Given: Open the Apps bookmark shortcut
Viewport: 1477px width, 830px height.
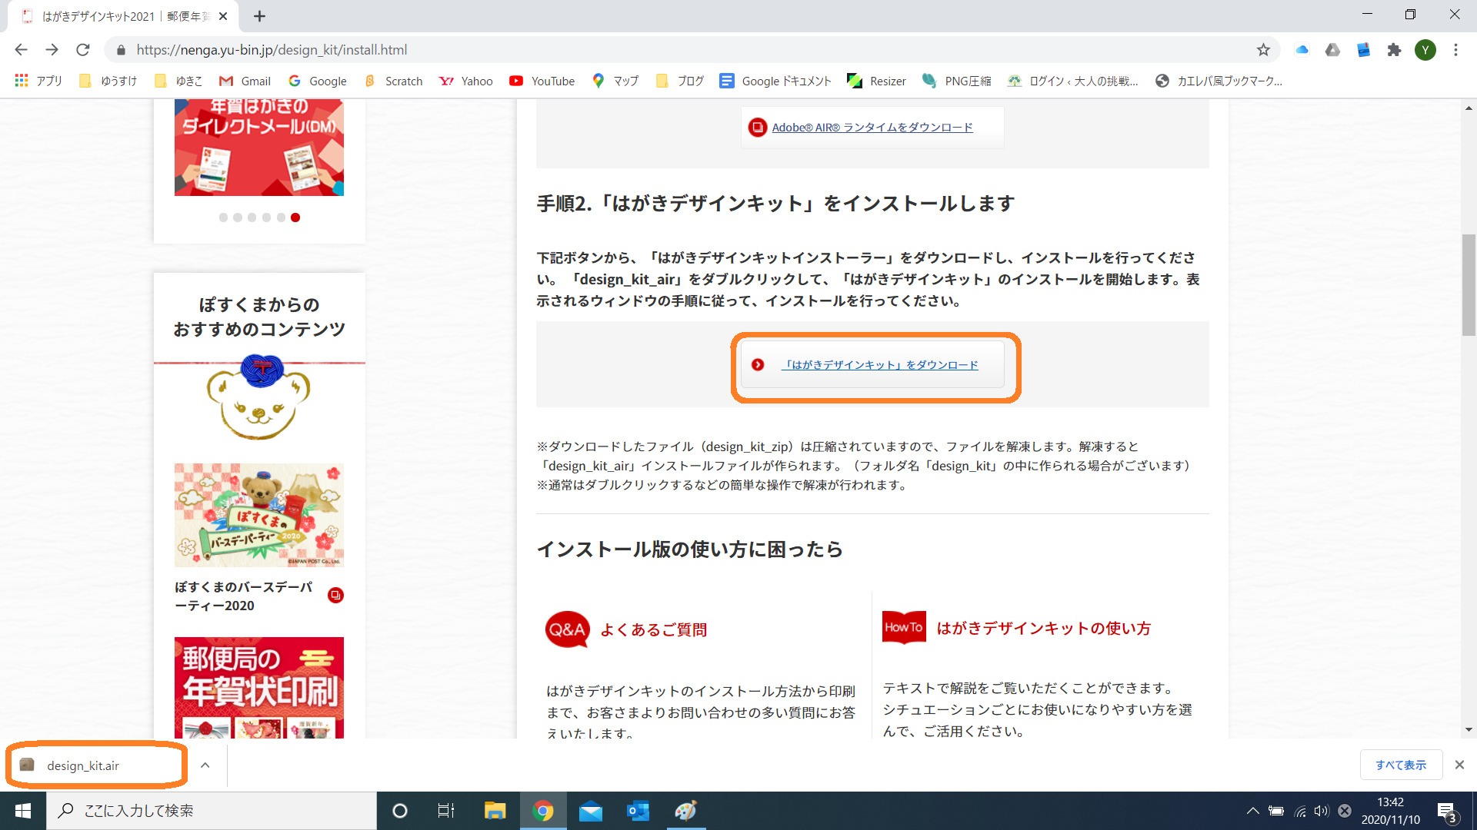Looking at the screenshot, I should tap(38, 81).
